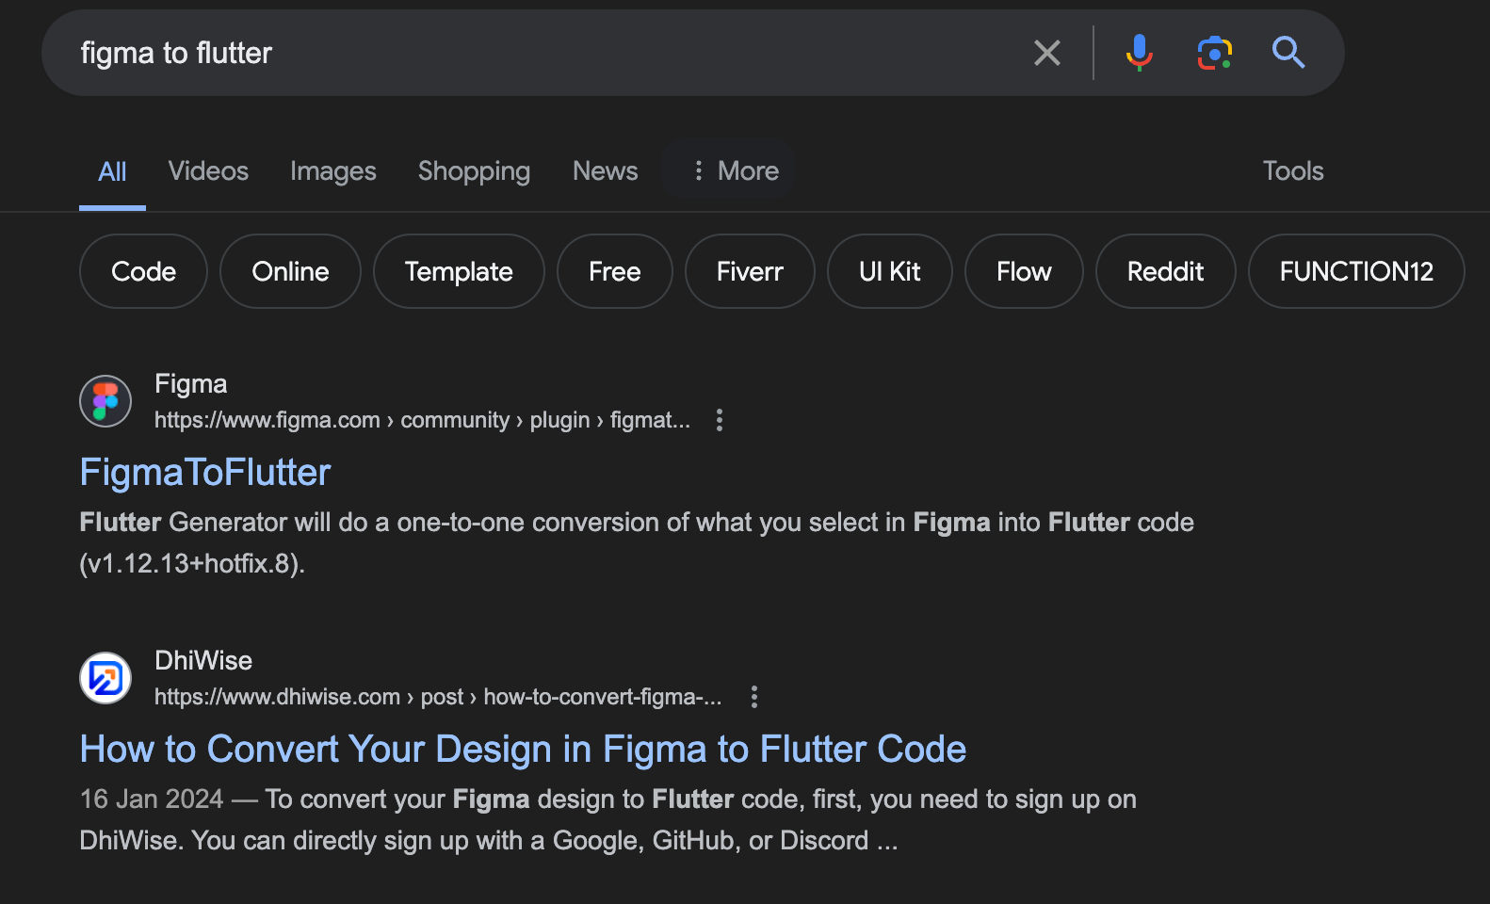Image resolution: width=1490 pixels, height=904 pixels.
Task: Filter results by Reddit chip
Action: [x=1165, y=271]
